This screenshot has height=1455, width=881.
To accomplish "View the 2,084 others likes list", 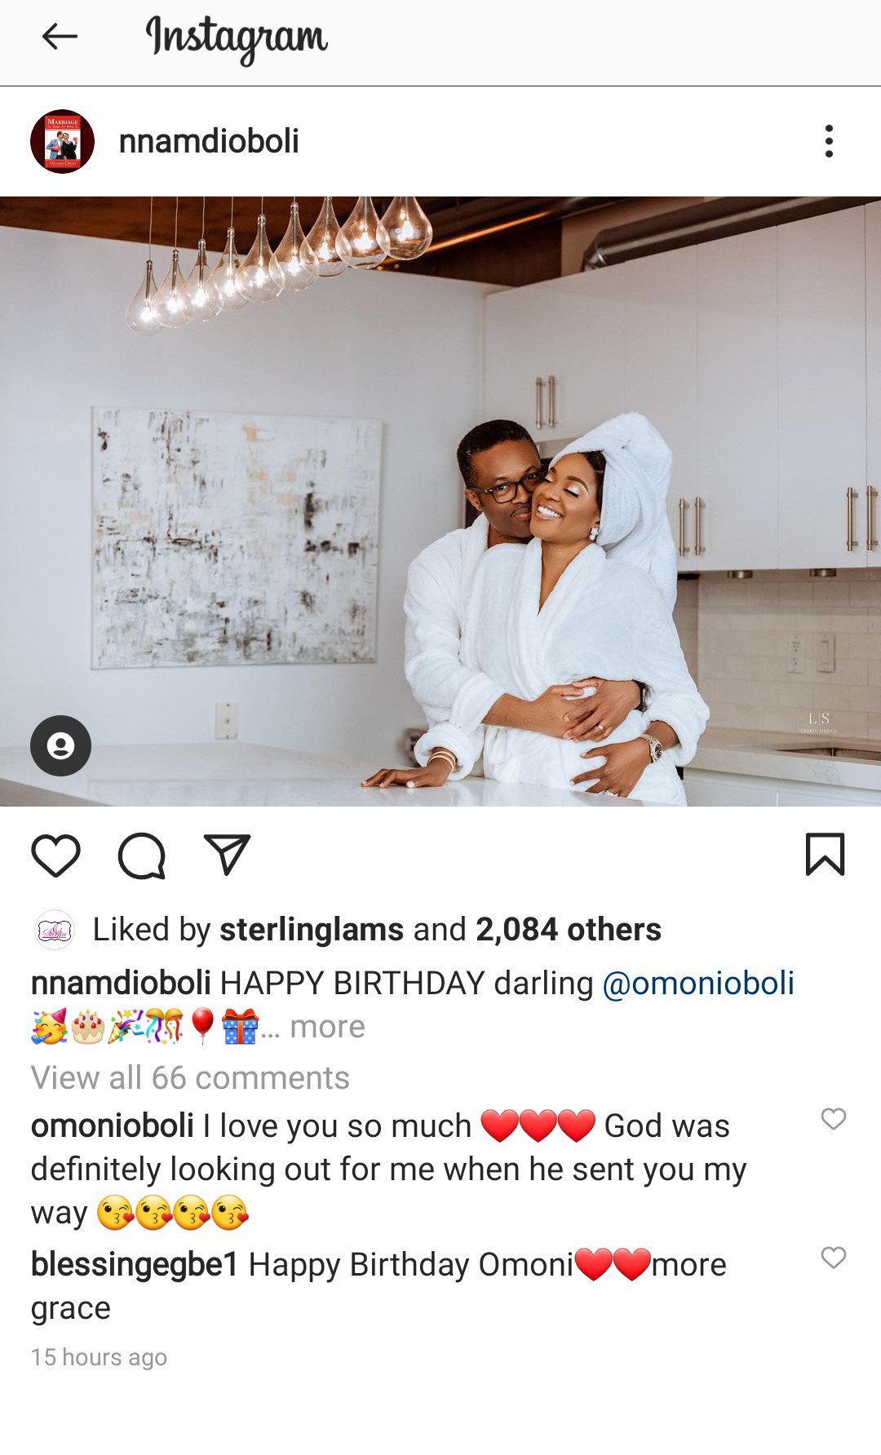I will click(x=569, y=930).
